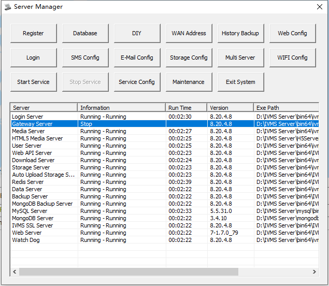Click the Register button
The width and height of the screenshot is (329, 286).
point(34,33)
